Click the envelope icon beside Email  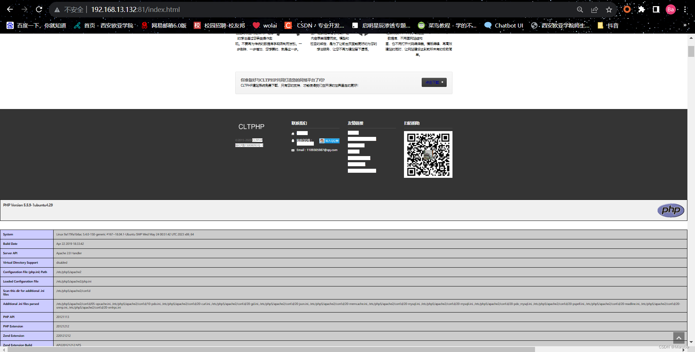293,150
